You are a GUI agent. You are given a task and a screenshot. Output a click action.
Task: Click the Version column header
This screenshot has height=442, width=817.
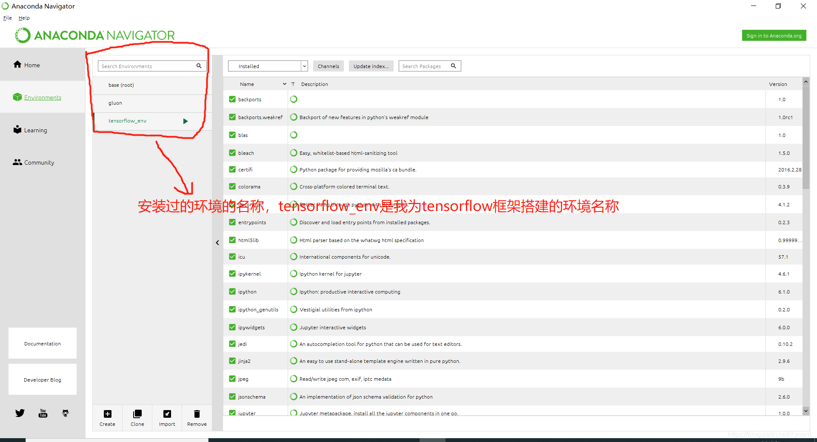pyautogui.click(x=778, y=84)
